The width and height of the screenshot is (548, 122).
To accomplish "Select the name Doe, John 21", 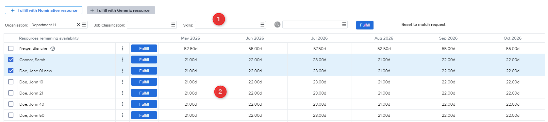I will click(31, 93).
